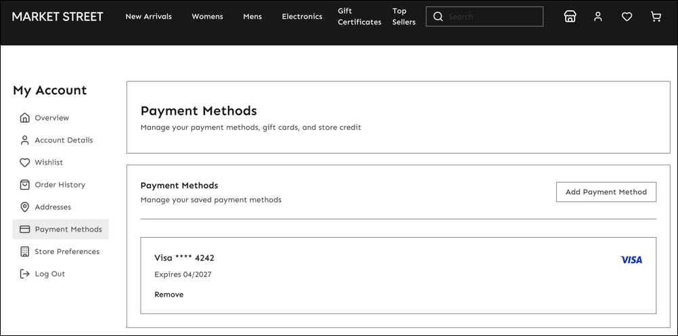
Task: Click the person icon beside Account Details
Action: click(24, 140)
